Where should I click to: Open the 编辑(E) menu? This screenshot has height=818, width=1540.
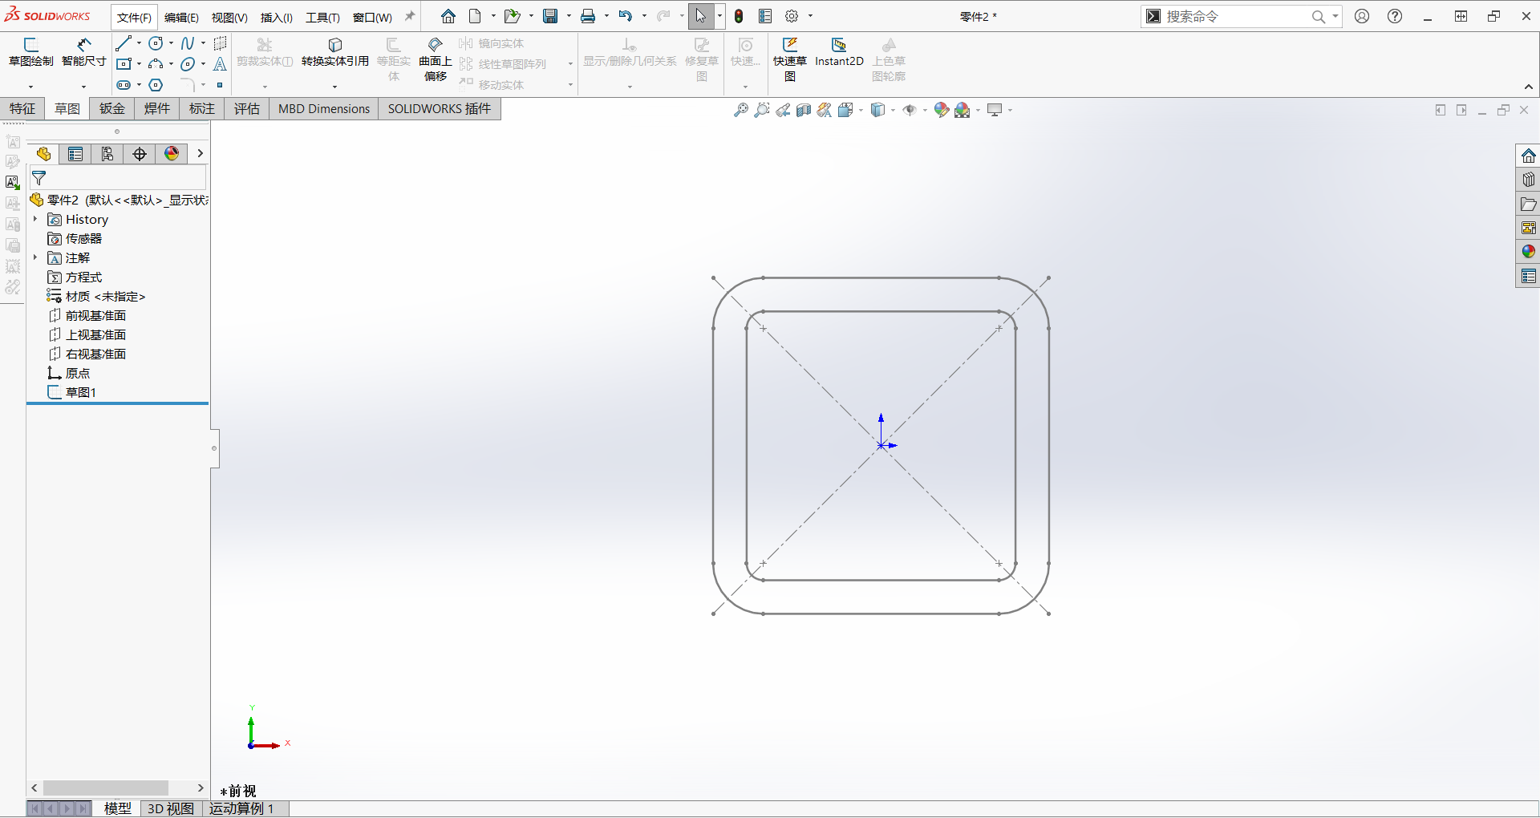(x=181, y=17)
